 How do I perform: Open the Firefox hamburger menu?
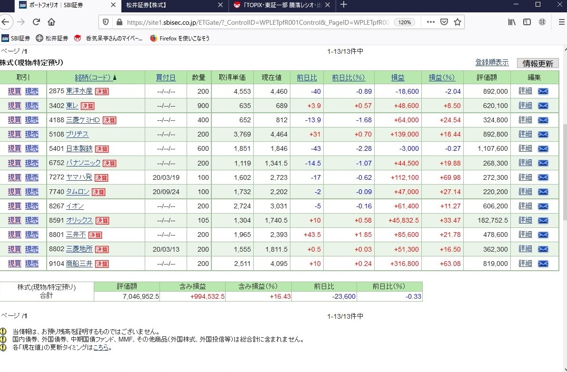561,22
